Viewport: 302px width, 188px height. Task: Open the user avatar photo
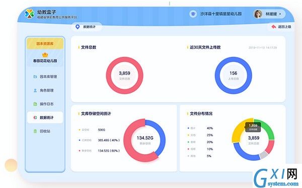point(258,14)
